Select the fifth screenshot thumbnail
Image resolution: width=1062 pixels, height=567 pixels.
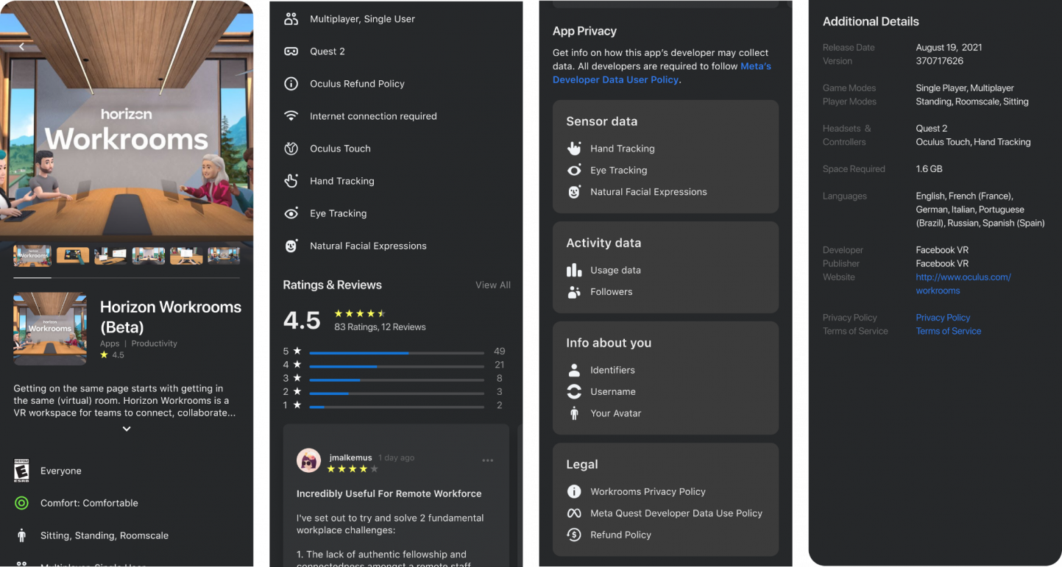point(186,255)
